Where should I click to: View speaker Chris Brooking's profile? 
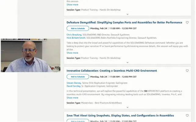pos(74,35)
